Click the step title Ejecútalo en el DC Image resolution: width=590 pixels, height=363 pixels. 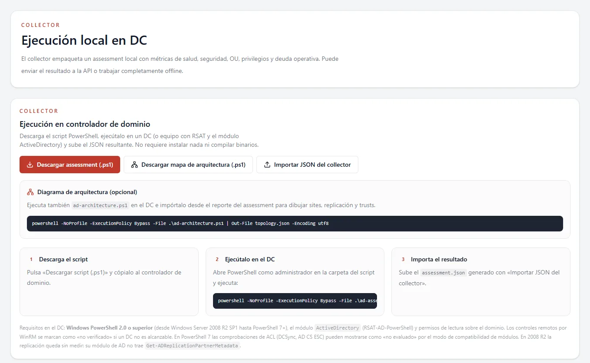pyautogui.click(x=250, y=259)
